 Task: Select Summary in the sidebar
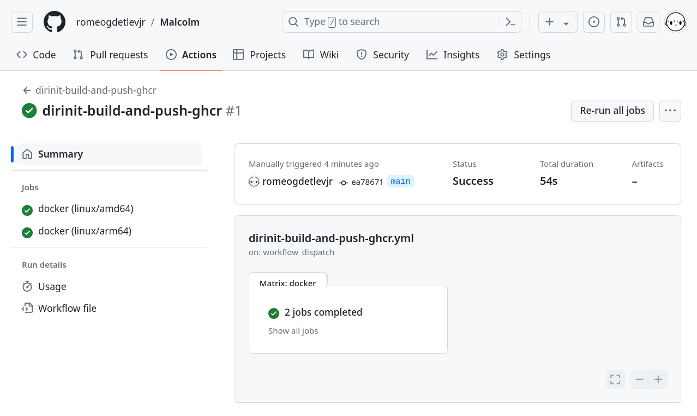coord(109,154)
